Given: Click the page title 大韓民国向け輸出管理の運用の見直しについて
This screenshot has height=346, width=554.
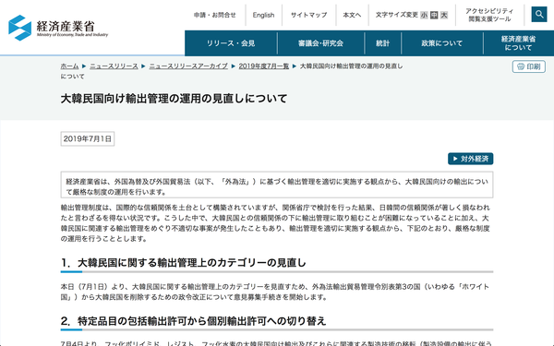Looking at the screenshot, I should pos(174,98).
